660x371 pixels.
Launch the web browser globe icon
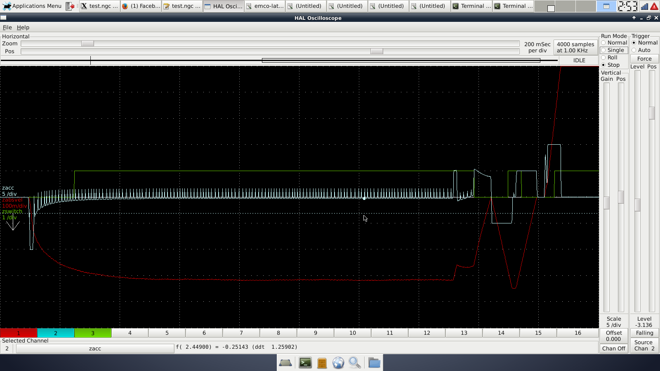point(338,363)
